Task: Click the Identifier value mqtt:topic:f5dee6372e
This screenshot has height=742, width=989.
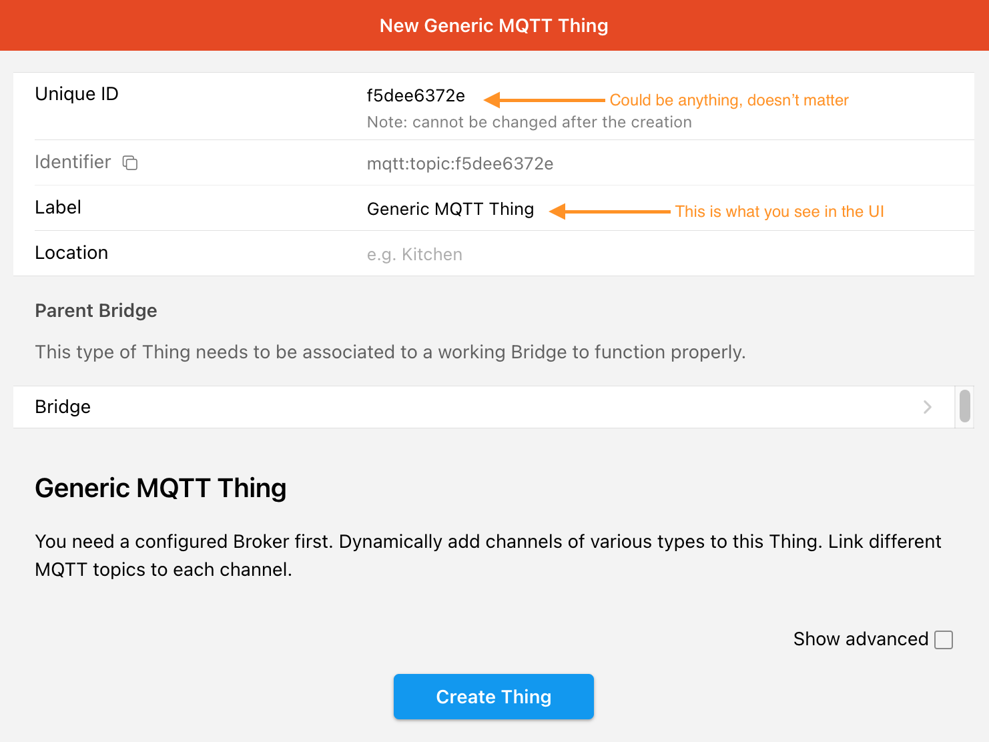Action: (x=460, y=163)
